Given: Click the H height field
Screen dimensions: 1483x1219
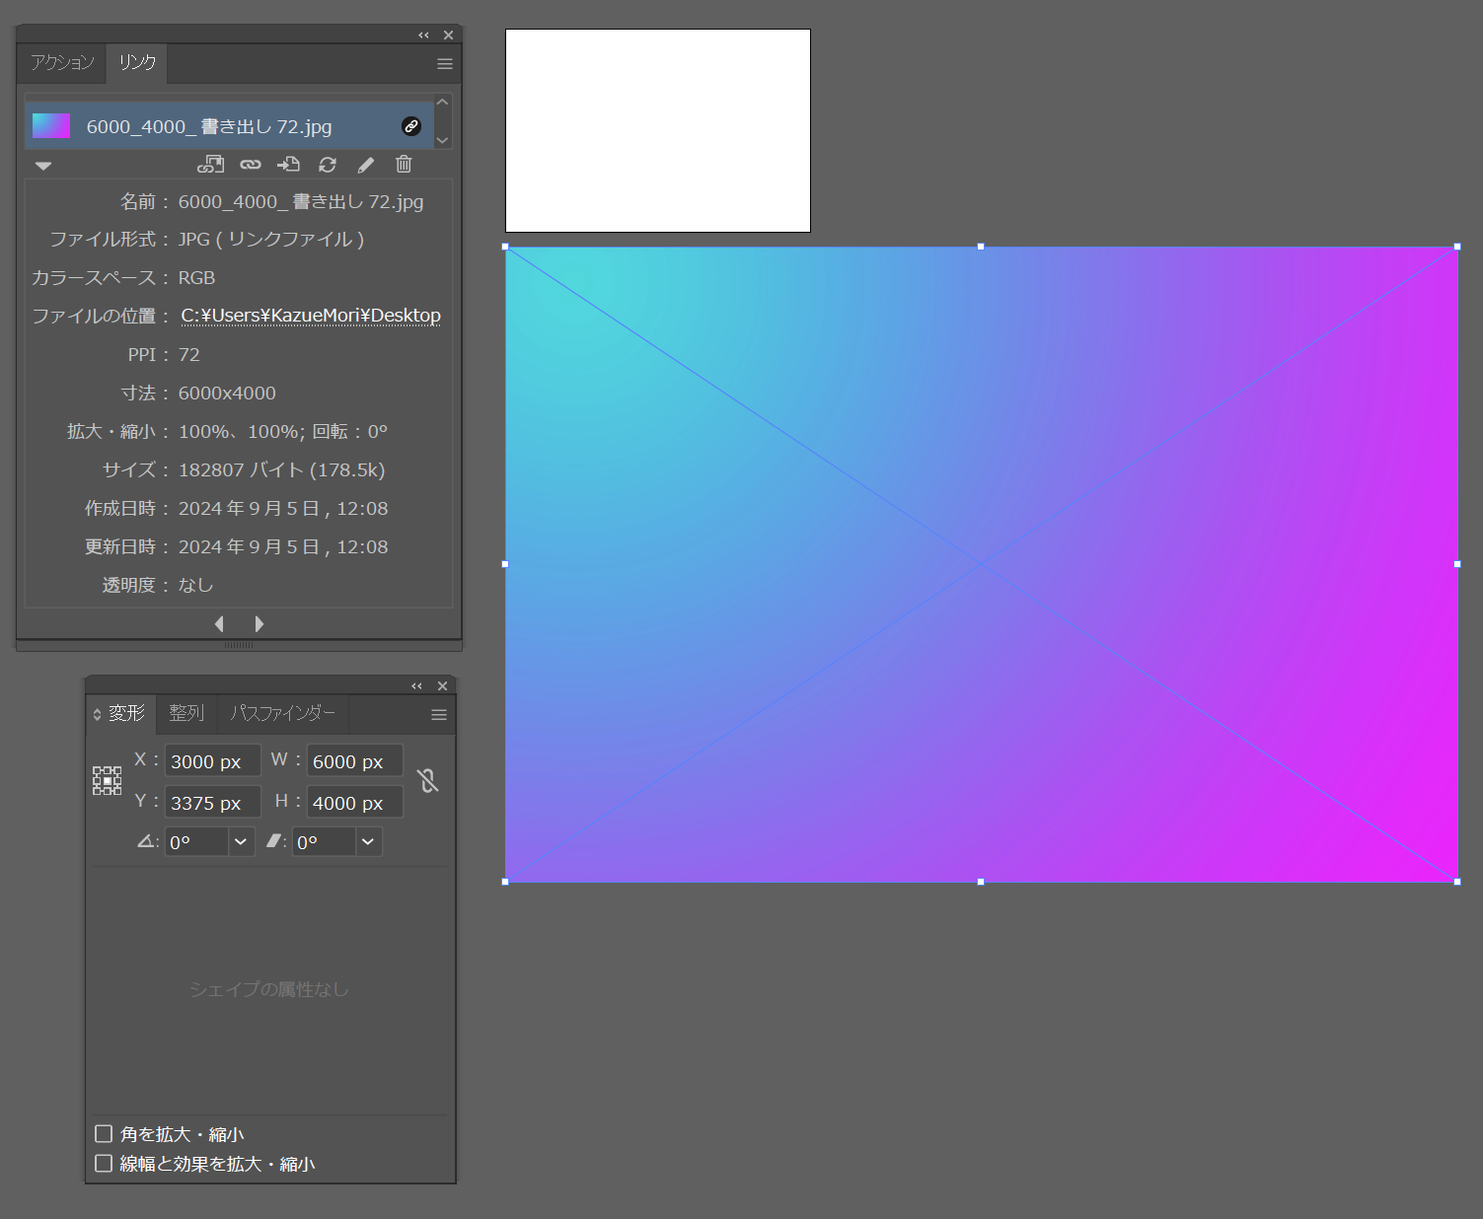Looking at the screenshot, I should (354, 803).
